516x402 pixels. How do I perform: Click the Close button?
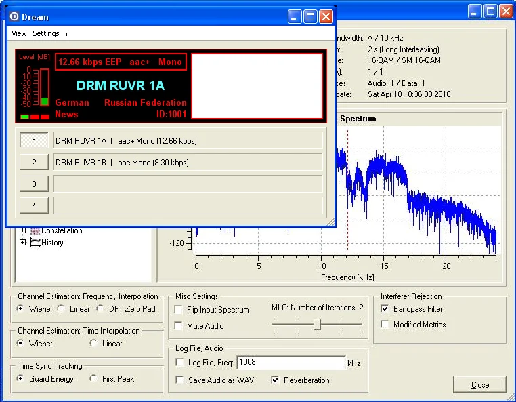coord(480,384)
